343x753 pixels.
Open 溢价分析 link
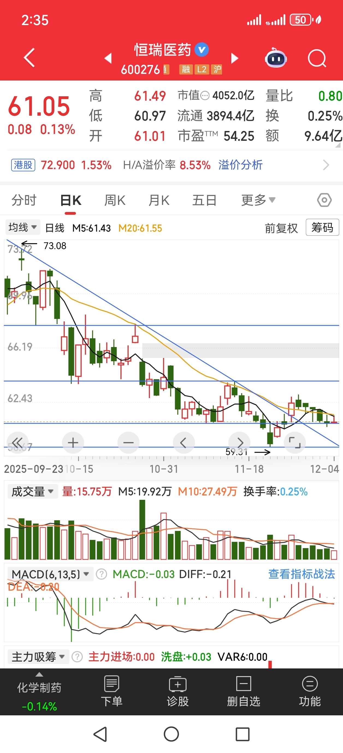tap(240, 165)
